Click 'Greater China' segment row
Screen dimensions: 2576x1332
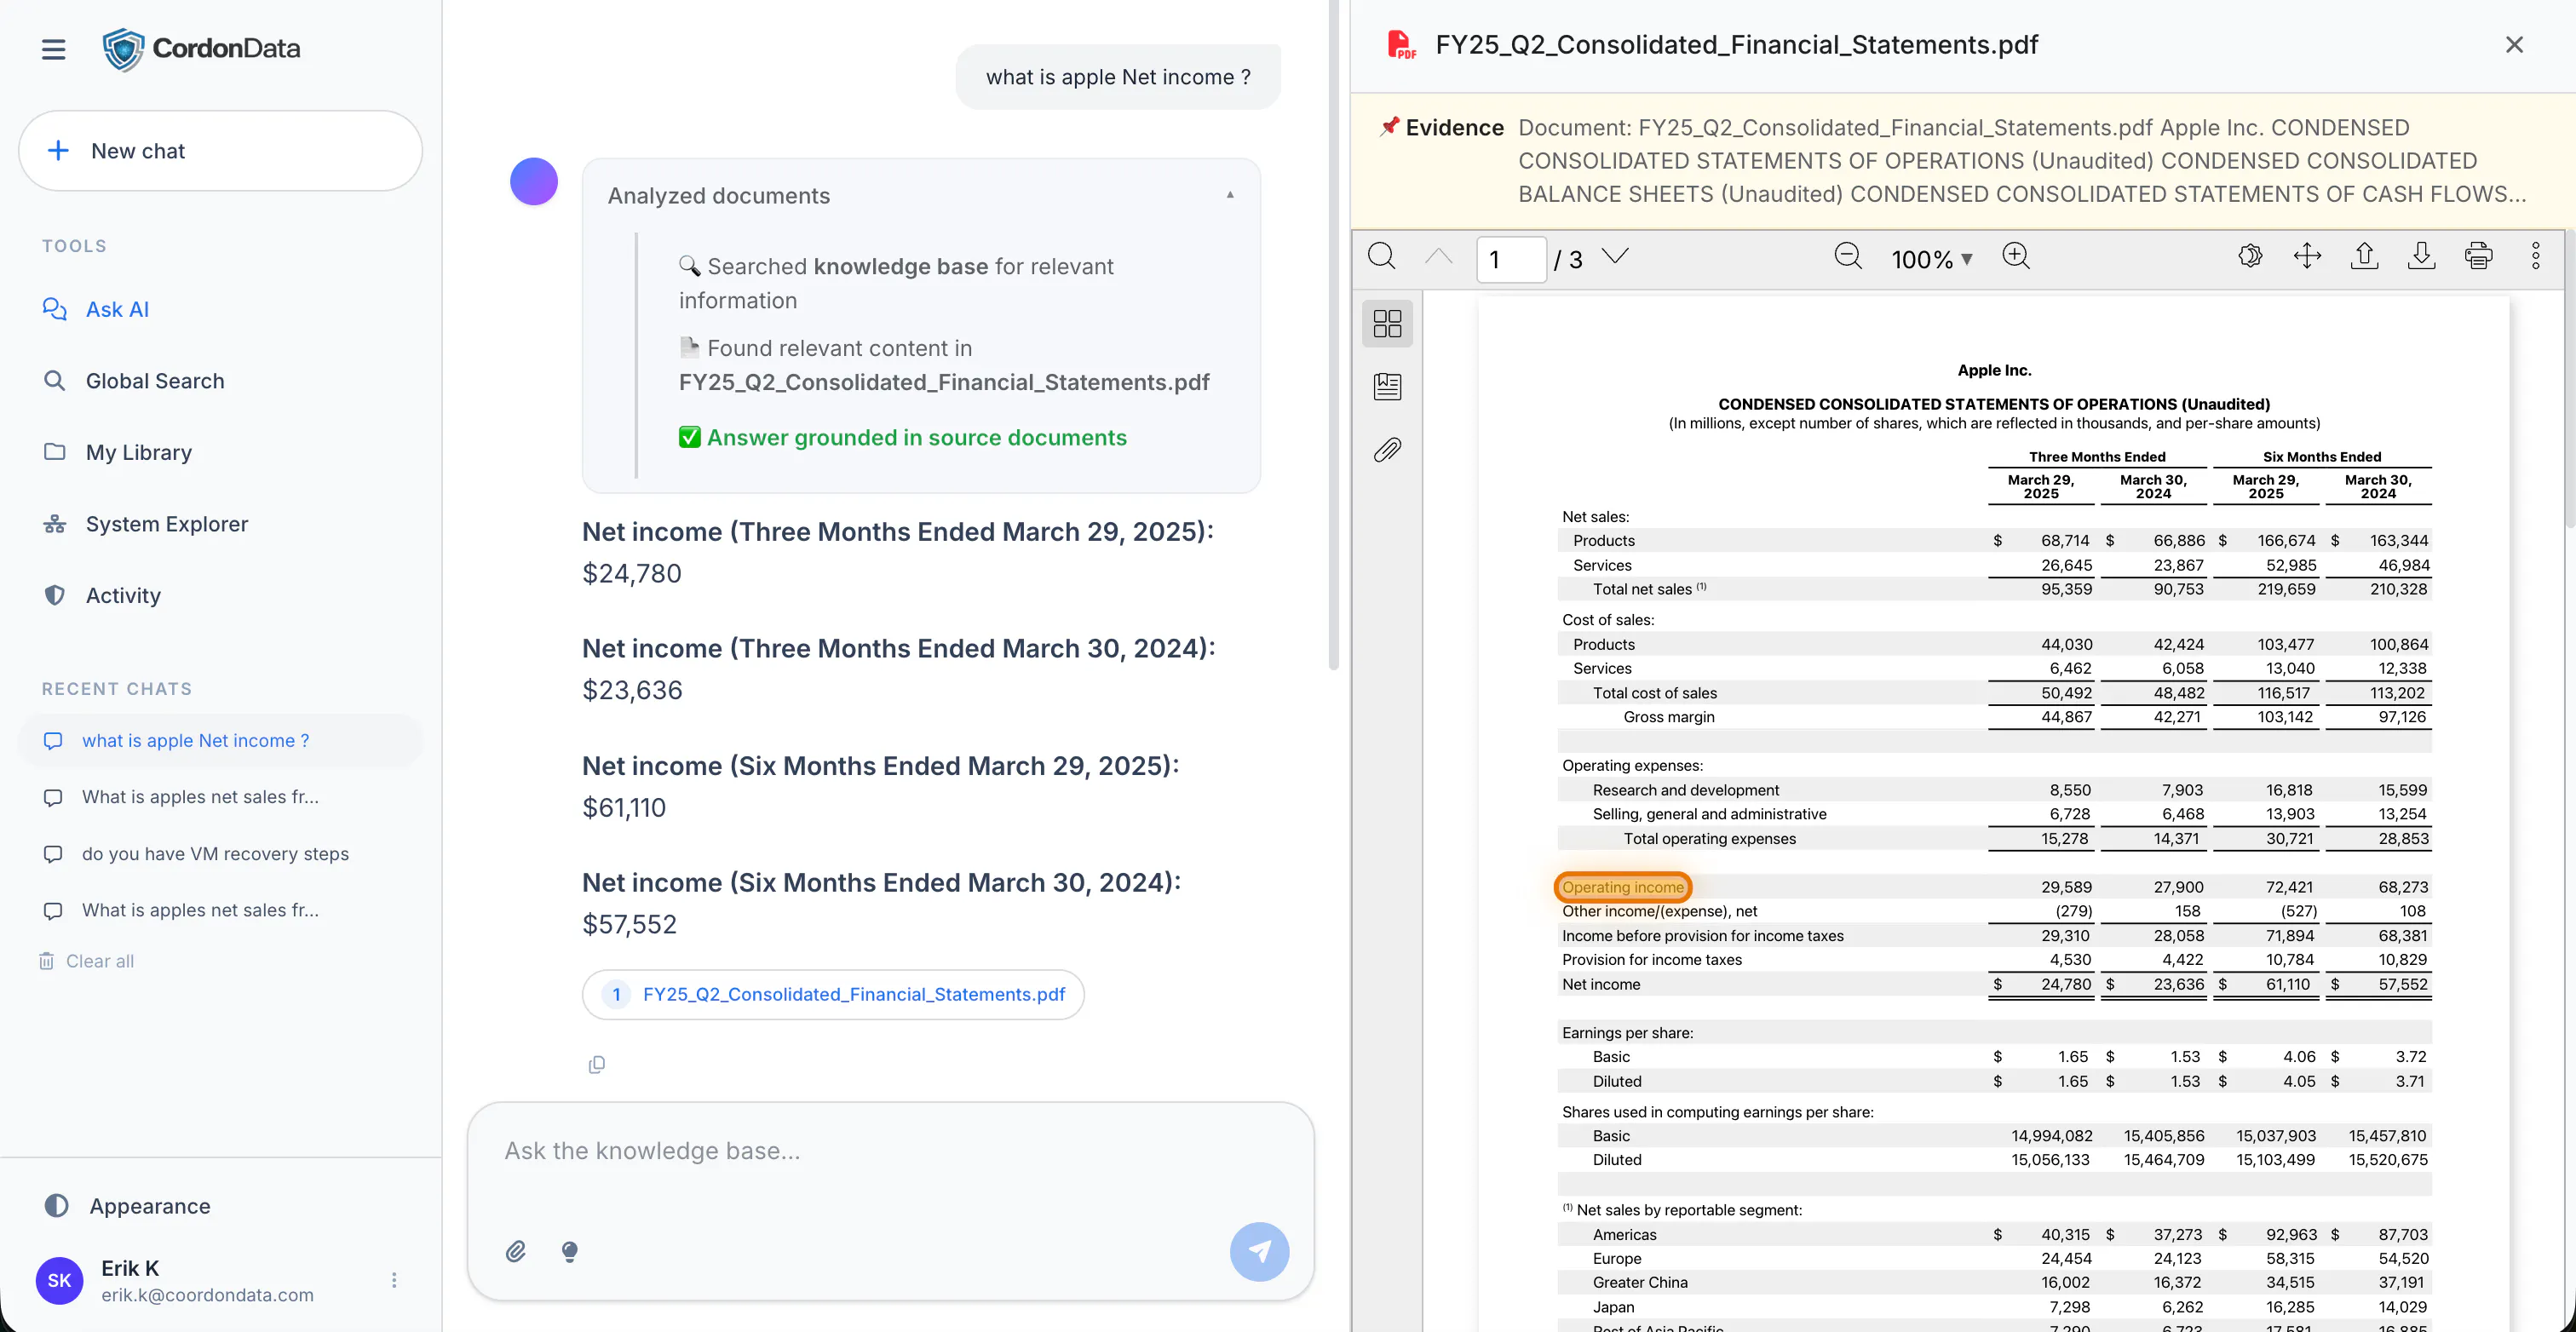pyautogui.click(x=1994, y=1283)
